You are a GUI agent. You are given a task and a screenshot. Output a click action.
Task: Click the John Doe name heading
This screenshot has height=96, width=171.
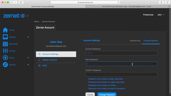pos(56,42)
